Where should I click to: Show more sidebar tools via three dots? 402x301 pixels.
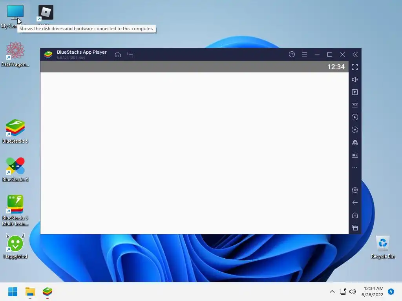pos(355,167)
